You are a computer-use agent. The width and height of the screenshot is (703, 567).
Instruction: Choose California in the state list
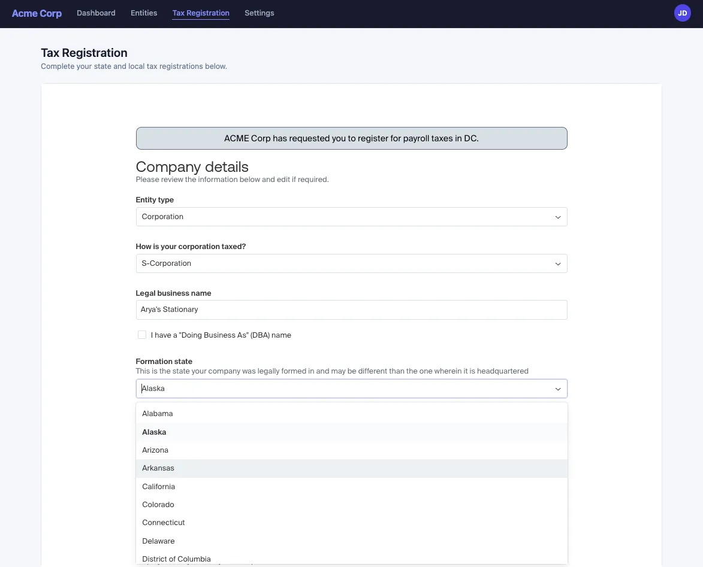(351, 486)
